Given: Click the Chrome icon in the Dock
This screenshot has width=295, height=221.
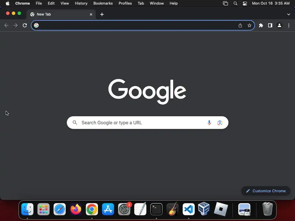Looking at the screenshot, I should coord(92,209).
